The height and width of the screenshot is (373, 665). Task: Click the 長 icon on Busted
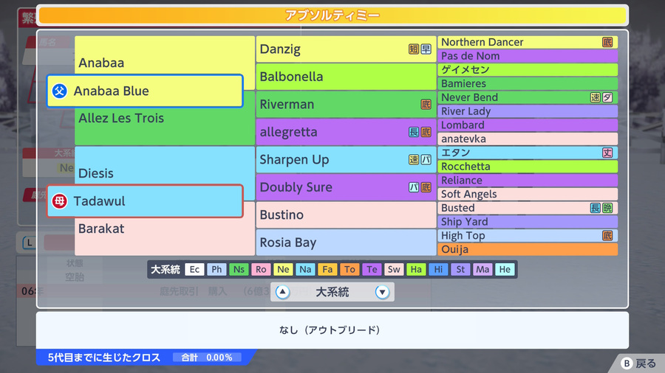click(595, 208)
